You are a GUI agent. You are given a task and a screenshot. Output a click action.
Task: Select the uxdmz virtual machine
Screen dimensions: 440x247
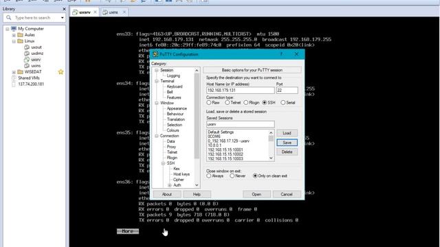pos(37,54)
